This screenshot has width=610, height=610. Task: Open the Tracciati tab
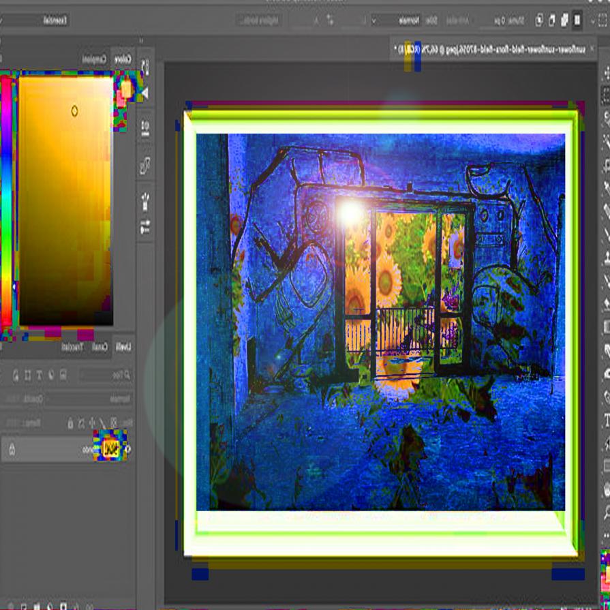pyautogui.click(x=72, y=347)
